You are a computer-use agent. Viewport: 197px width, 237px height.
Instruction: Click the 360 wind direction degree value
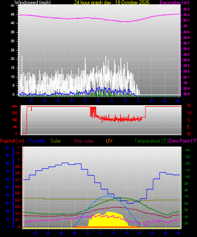14,106
